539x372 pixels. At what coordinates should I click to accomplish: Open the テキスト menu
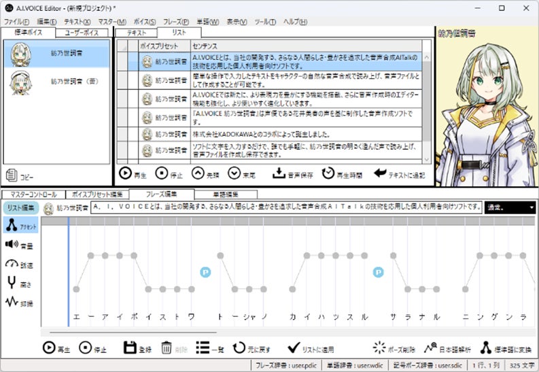[x=77, y=22]
